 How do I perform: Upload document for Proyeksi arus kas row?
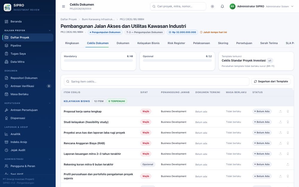280,133
